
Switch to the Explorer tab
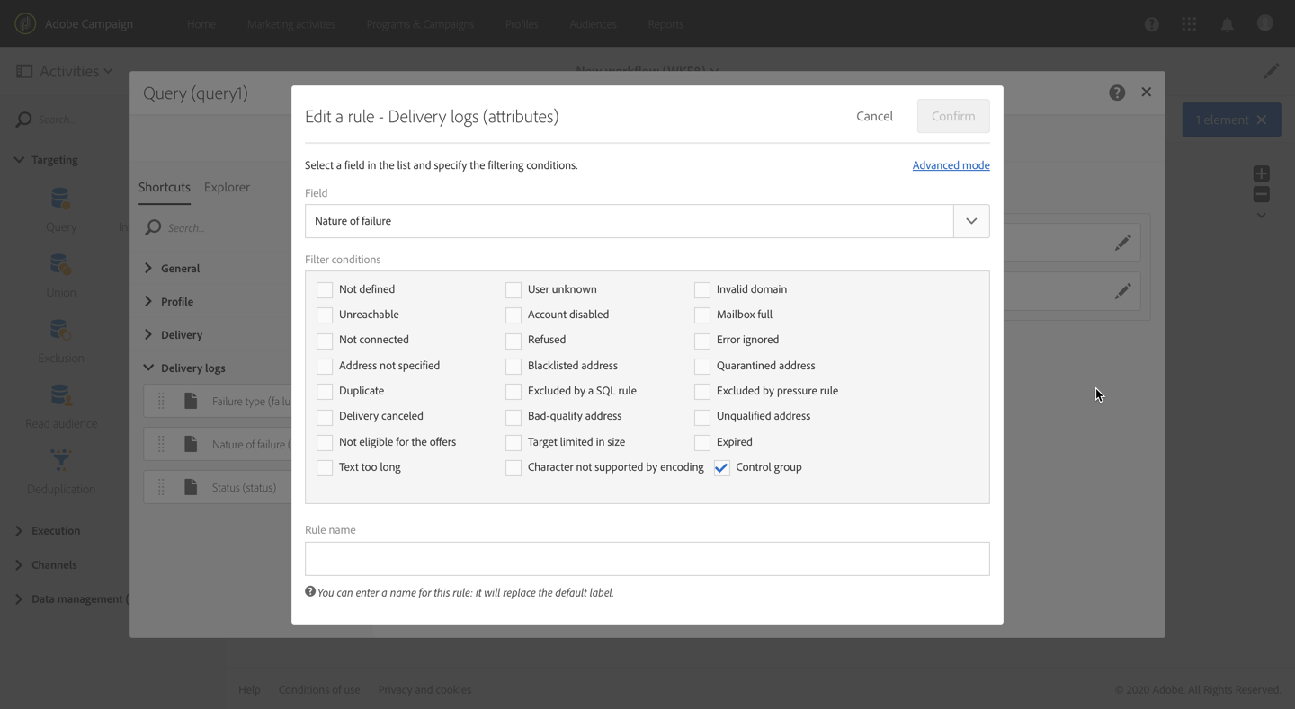[x=227, y=187]
